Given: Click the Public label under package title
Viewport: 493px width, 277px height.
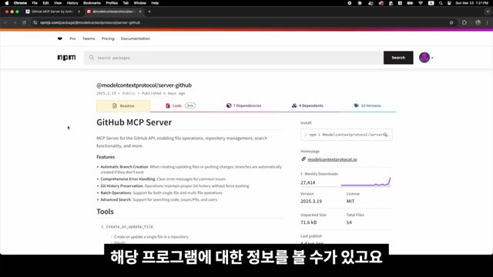Looking at the screenshot, I should (x=129, y=93).
